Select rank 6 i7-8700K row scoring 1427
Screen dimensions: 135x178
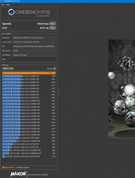29,88
